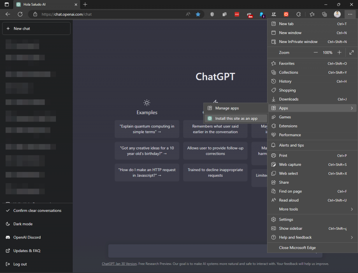
Task: Click the 'Remembers what user said' card
Action: (x=215, y=129)
